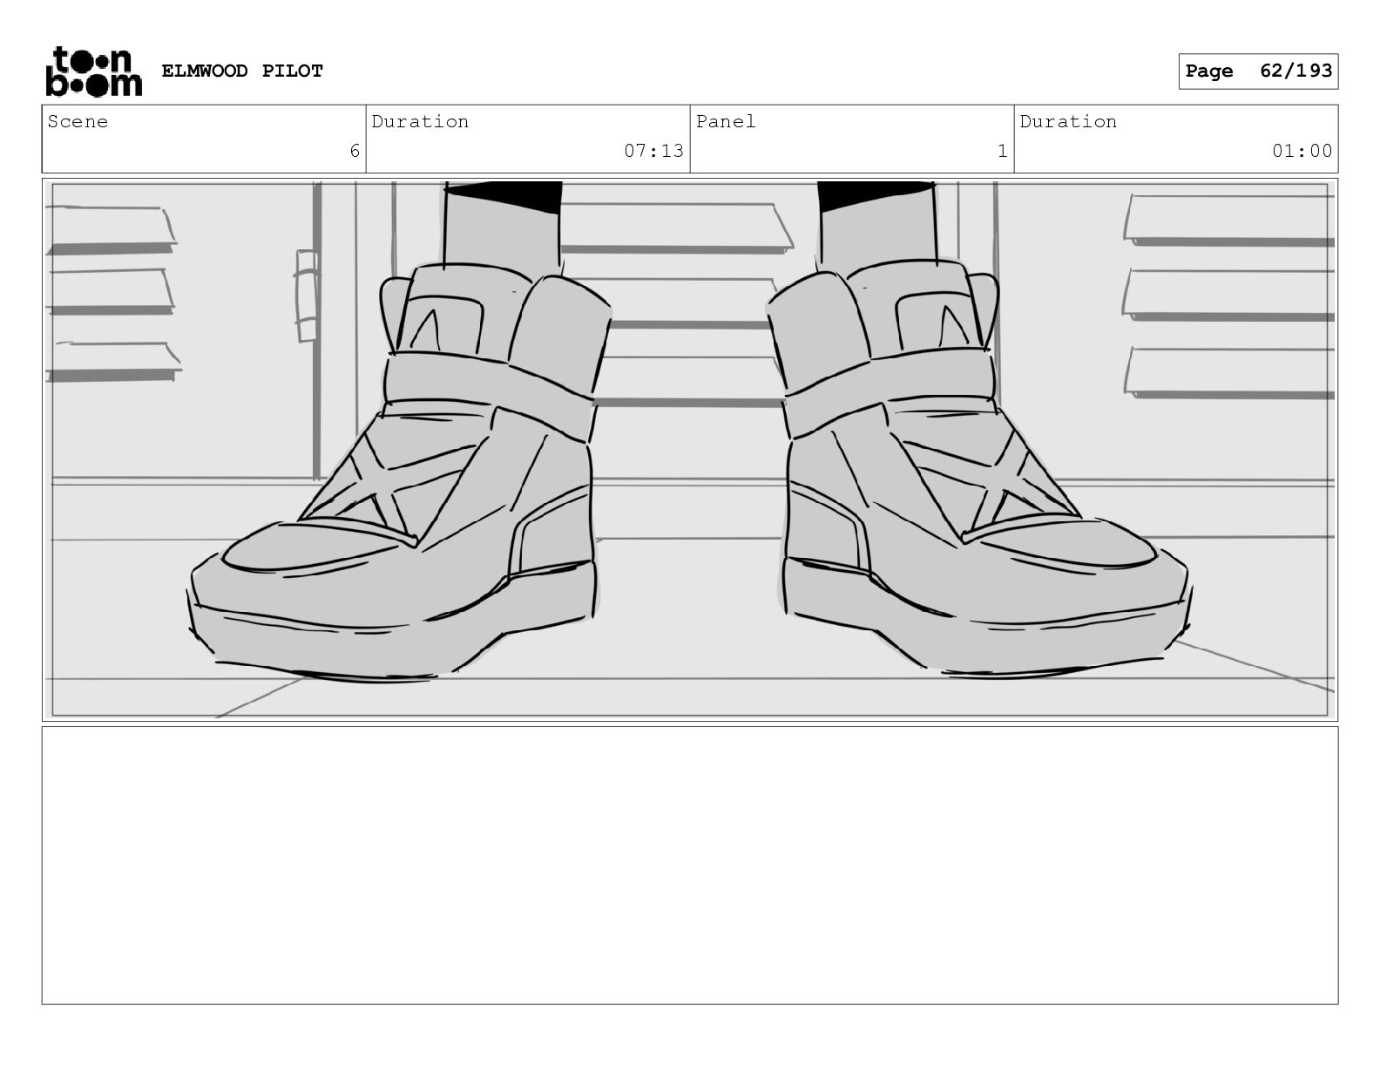Click the panel number 1
Image resolution: width=1380 pixels, height=1067 pixels.
tap(1002, 151)
